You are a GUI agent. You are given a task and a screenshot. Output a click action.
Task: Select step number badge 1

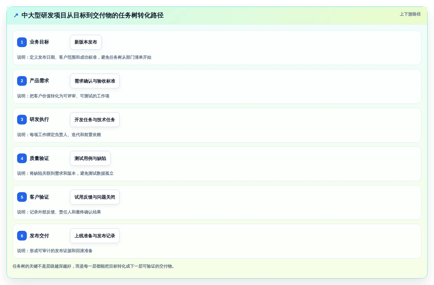pyautogui.click(x=22, y=42)
